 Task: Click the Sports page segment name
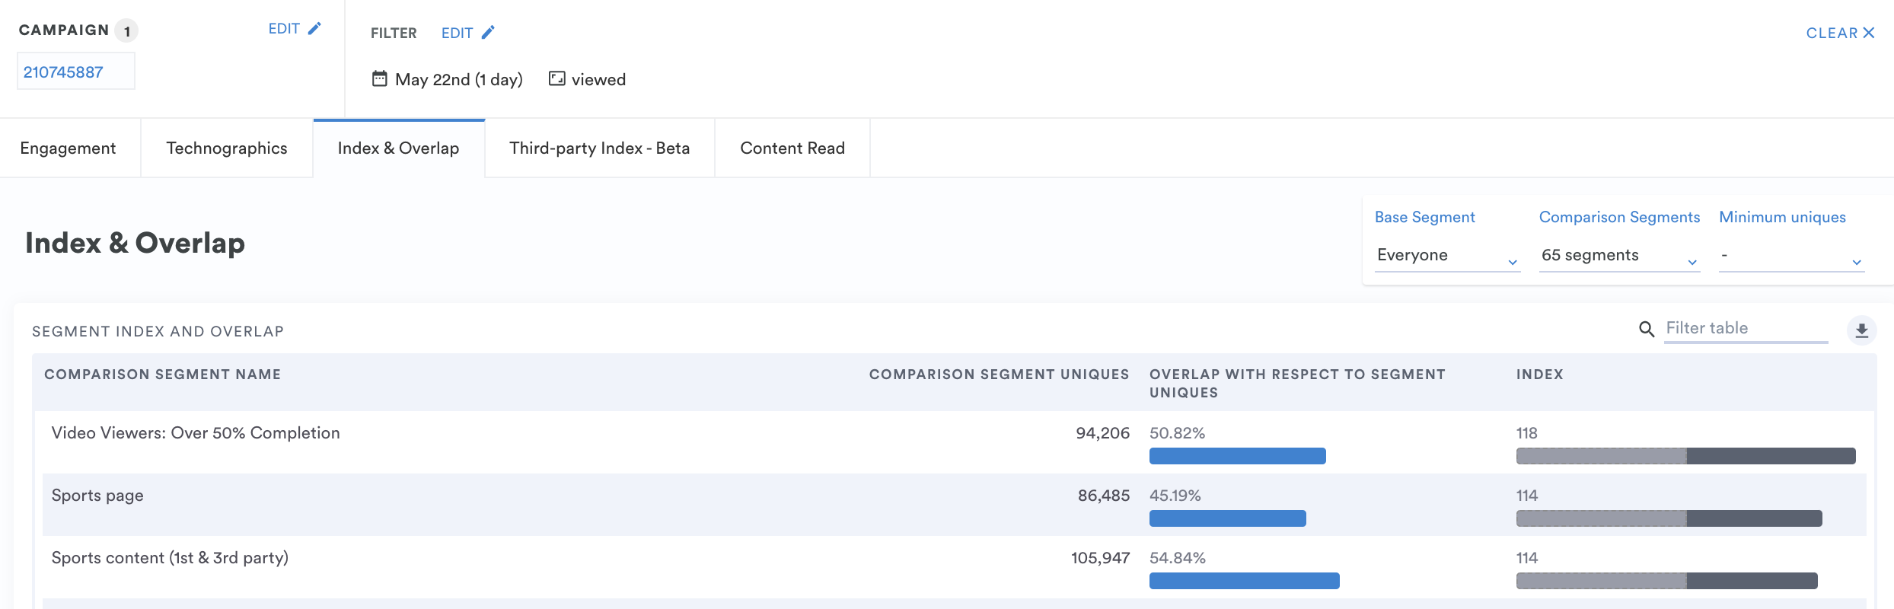pyautogui.click(x=97, y=496)
